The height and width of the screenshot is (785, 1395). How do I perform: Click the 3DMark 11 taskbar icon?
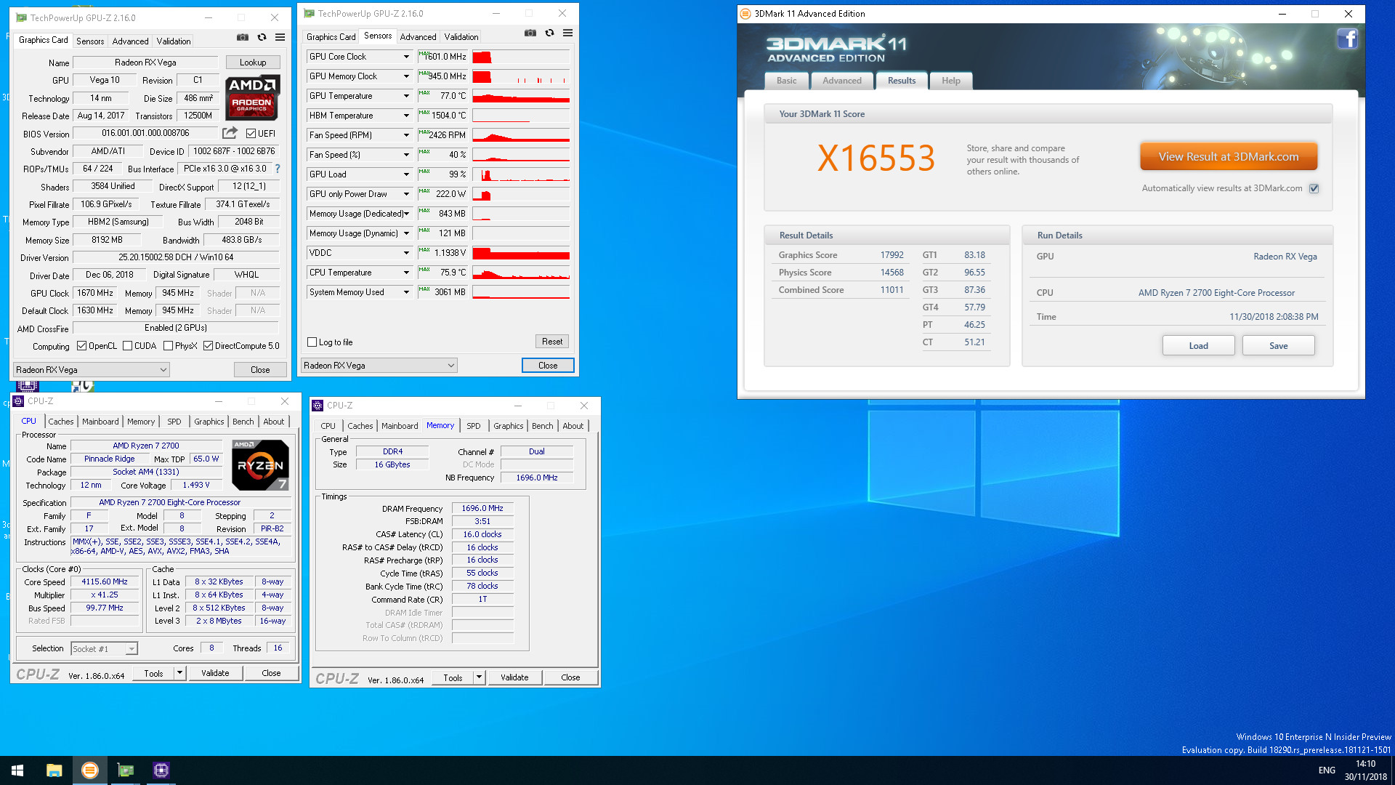pos(89,770)
